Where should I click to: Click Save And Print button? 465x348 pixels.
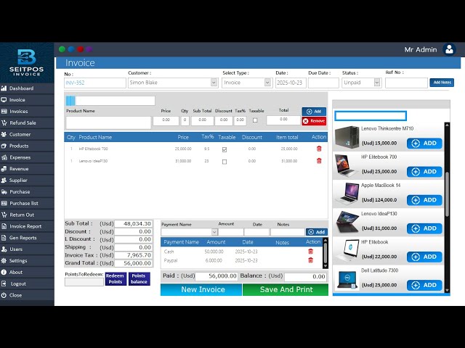tap(286, 289)
